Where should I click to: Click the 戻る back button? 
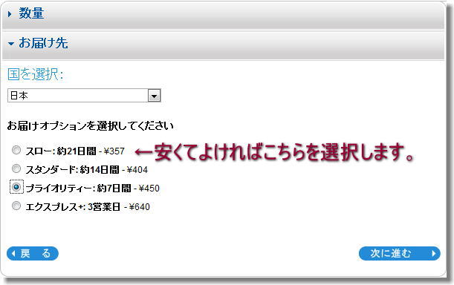[33, 254]
